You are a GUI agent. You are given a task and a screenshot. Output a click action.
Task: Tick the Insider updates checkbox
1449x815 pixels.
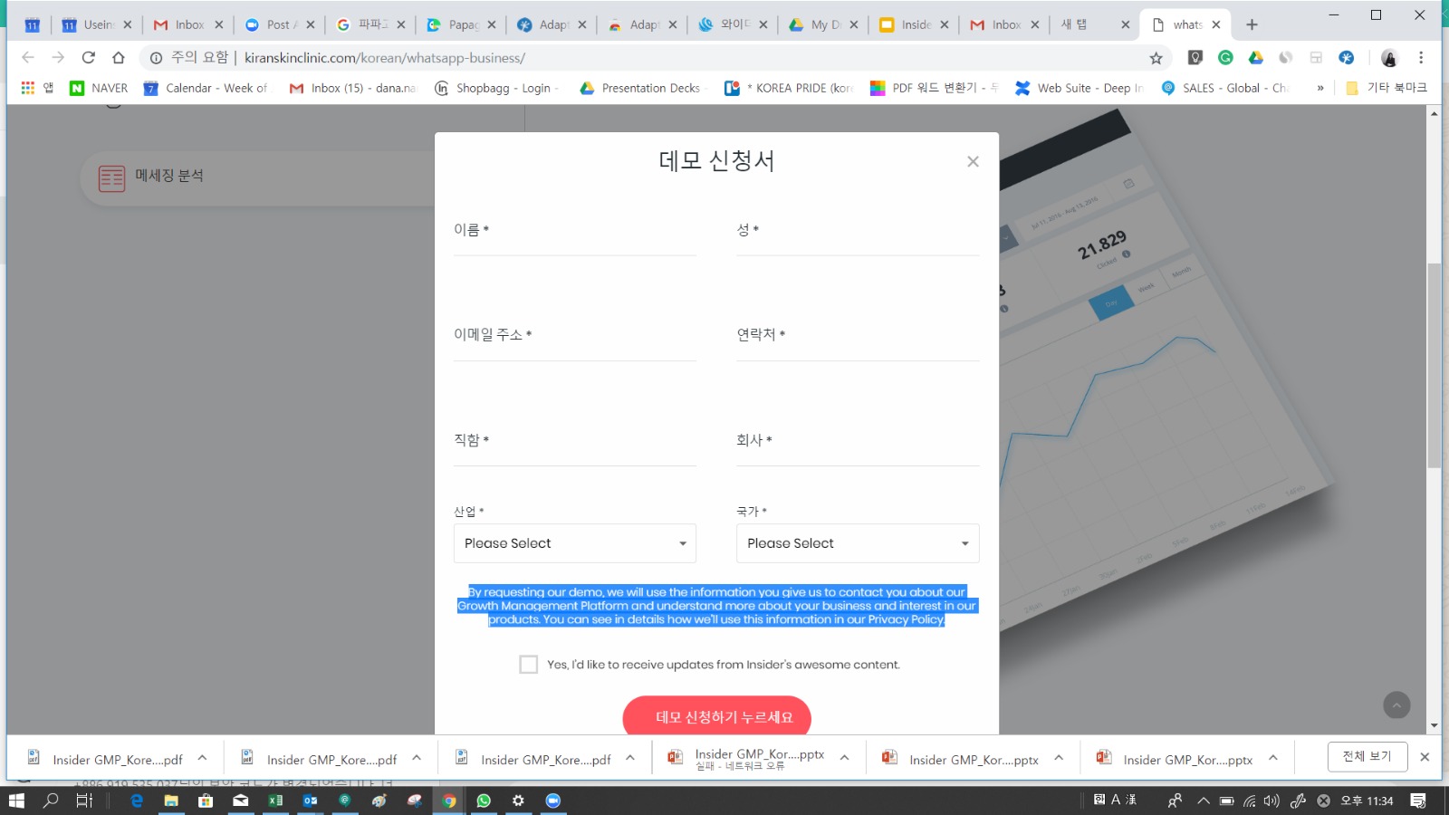coord(529,665)
